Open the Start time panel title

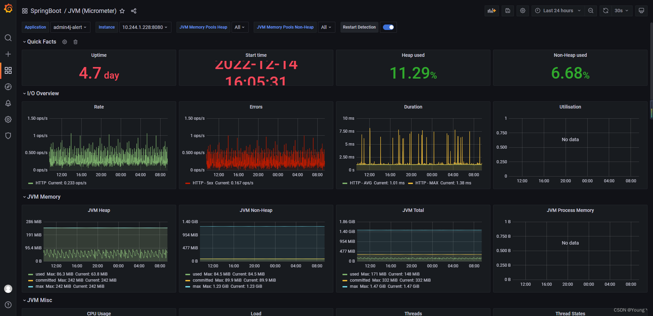coord(256,55)
